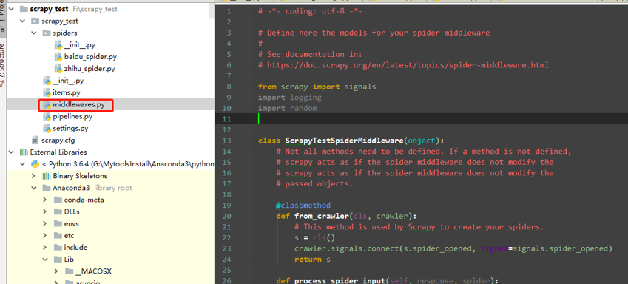Open pipelines.py from the project tree
628x284 pixels.
click(72, 117)
